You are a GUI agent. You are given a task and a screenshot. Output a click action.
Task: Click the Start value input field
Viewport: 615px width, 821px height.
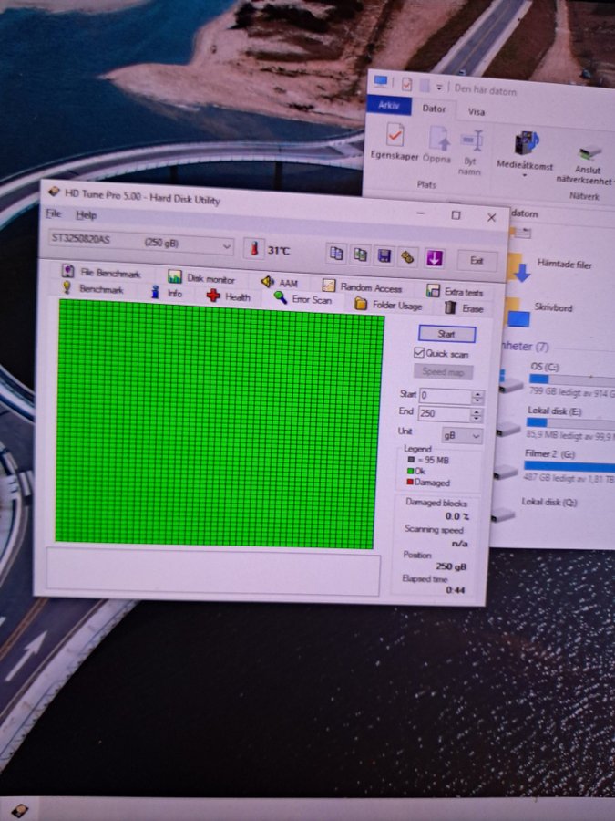tap(445, 395)
